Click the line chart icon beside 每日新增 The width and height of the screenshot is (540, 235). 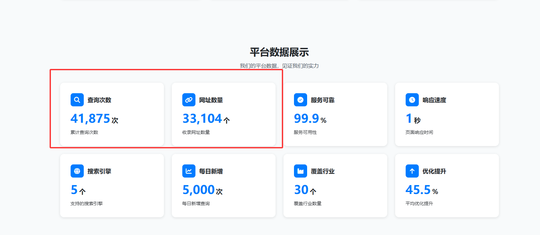pyautogui.click(x=189, y=171)
